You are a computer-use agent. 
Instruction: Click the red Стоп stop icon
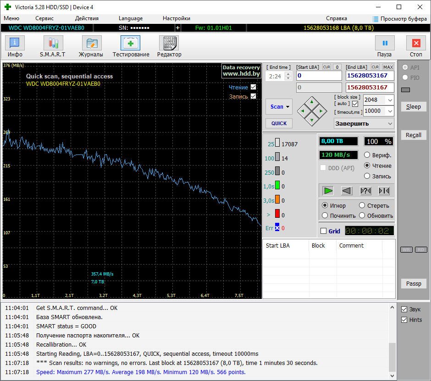point(415,44)
